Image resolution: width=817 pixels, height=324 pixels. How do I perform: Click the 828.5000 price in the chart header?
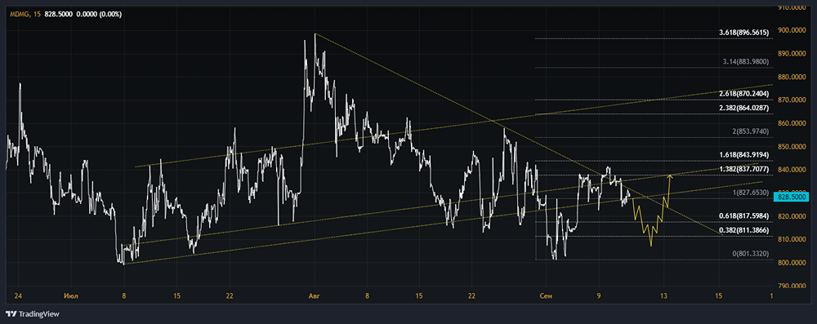tap(59, 15)
